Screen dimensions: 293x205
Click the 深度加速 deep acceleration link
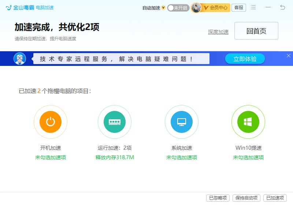[x=218, y=32]
